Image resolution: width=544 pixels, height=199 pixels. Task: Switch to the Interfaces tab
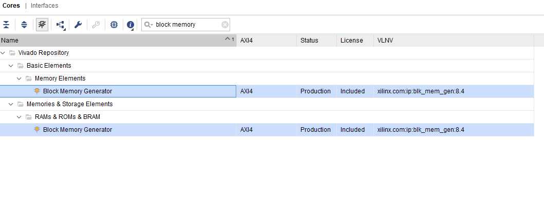[44, 6]
